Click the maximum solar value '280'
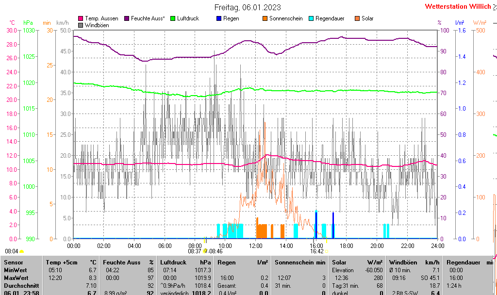Image resolution: width=497 pixels, height=295 pixels. pyautogui.click(x=378, y=278)
